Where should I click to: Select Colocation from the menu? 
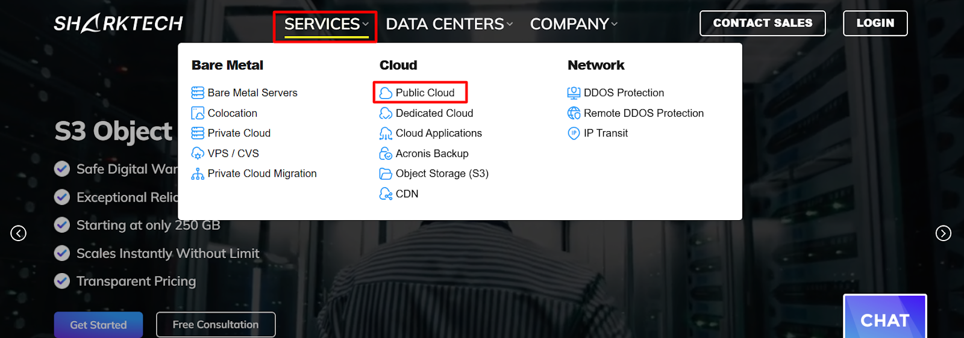[x=233, y=113]
